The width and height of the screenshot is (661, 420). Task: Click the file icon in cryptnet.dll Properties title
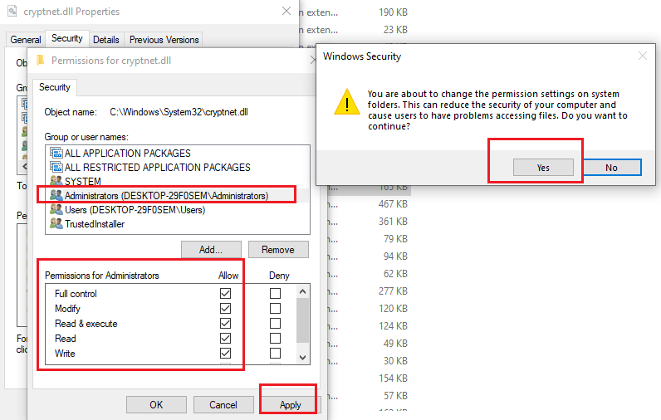(12, 11)
